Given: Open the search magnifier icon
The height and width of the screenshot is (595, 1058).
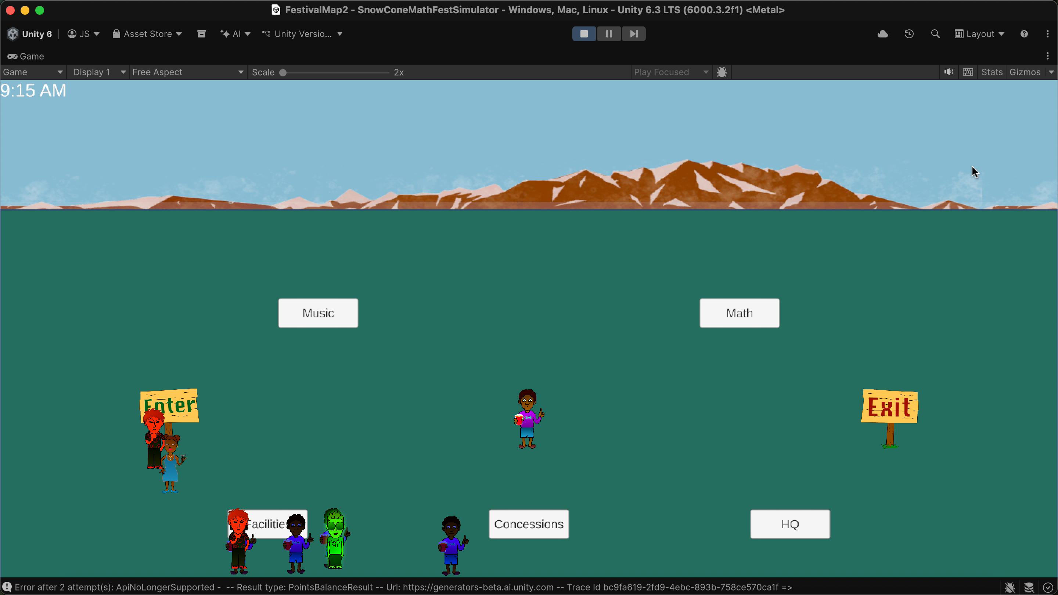Looking at the screenshot, I should click(x=935, y=34).
